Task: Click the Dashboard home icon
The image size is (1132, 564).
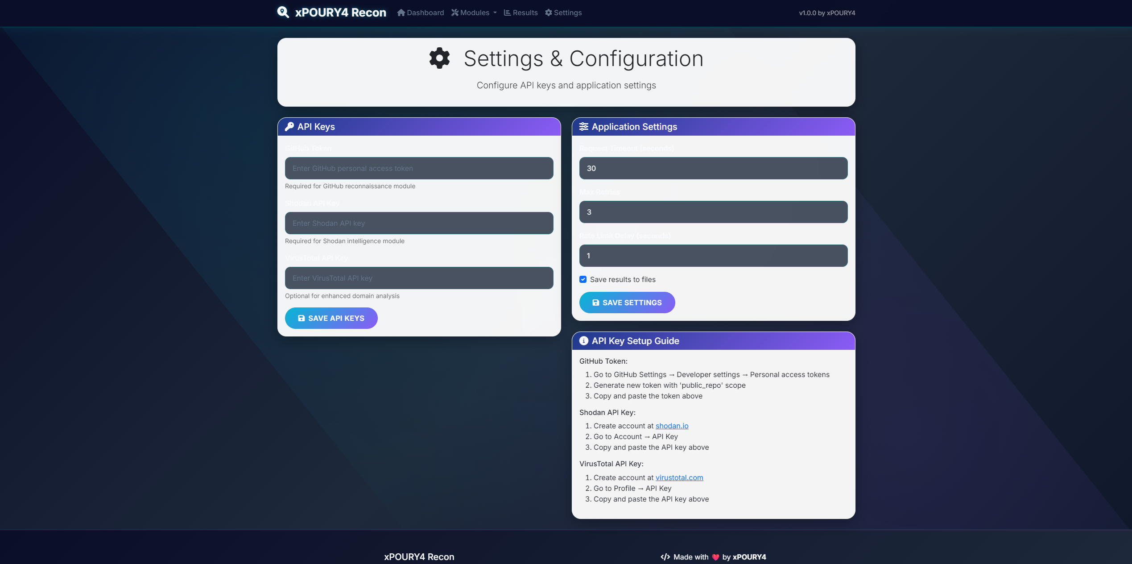Action: point(401,12)
